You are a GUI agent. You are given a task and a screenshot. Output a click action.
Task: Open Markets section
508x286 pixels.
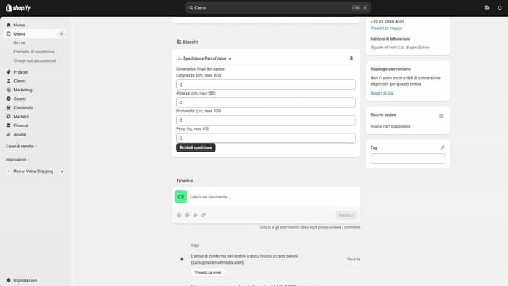pyautogui.click(x=21, y=117)
